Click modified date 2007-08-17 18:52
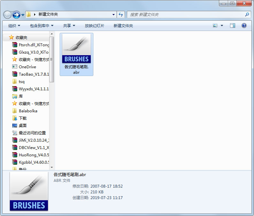The height and width of the screenshot is (216, 254). pyautogui.click(x=106, y=186)
